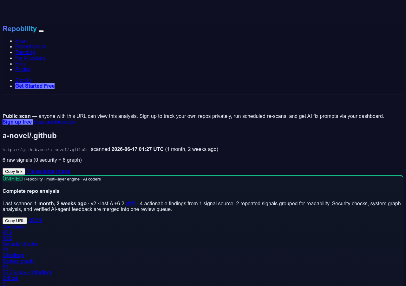
Task: Click the Repobility logo
Action: (20, 29)
